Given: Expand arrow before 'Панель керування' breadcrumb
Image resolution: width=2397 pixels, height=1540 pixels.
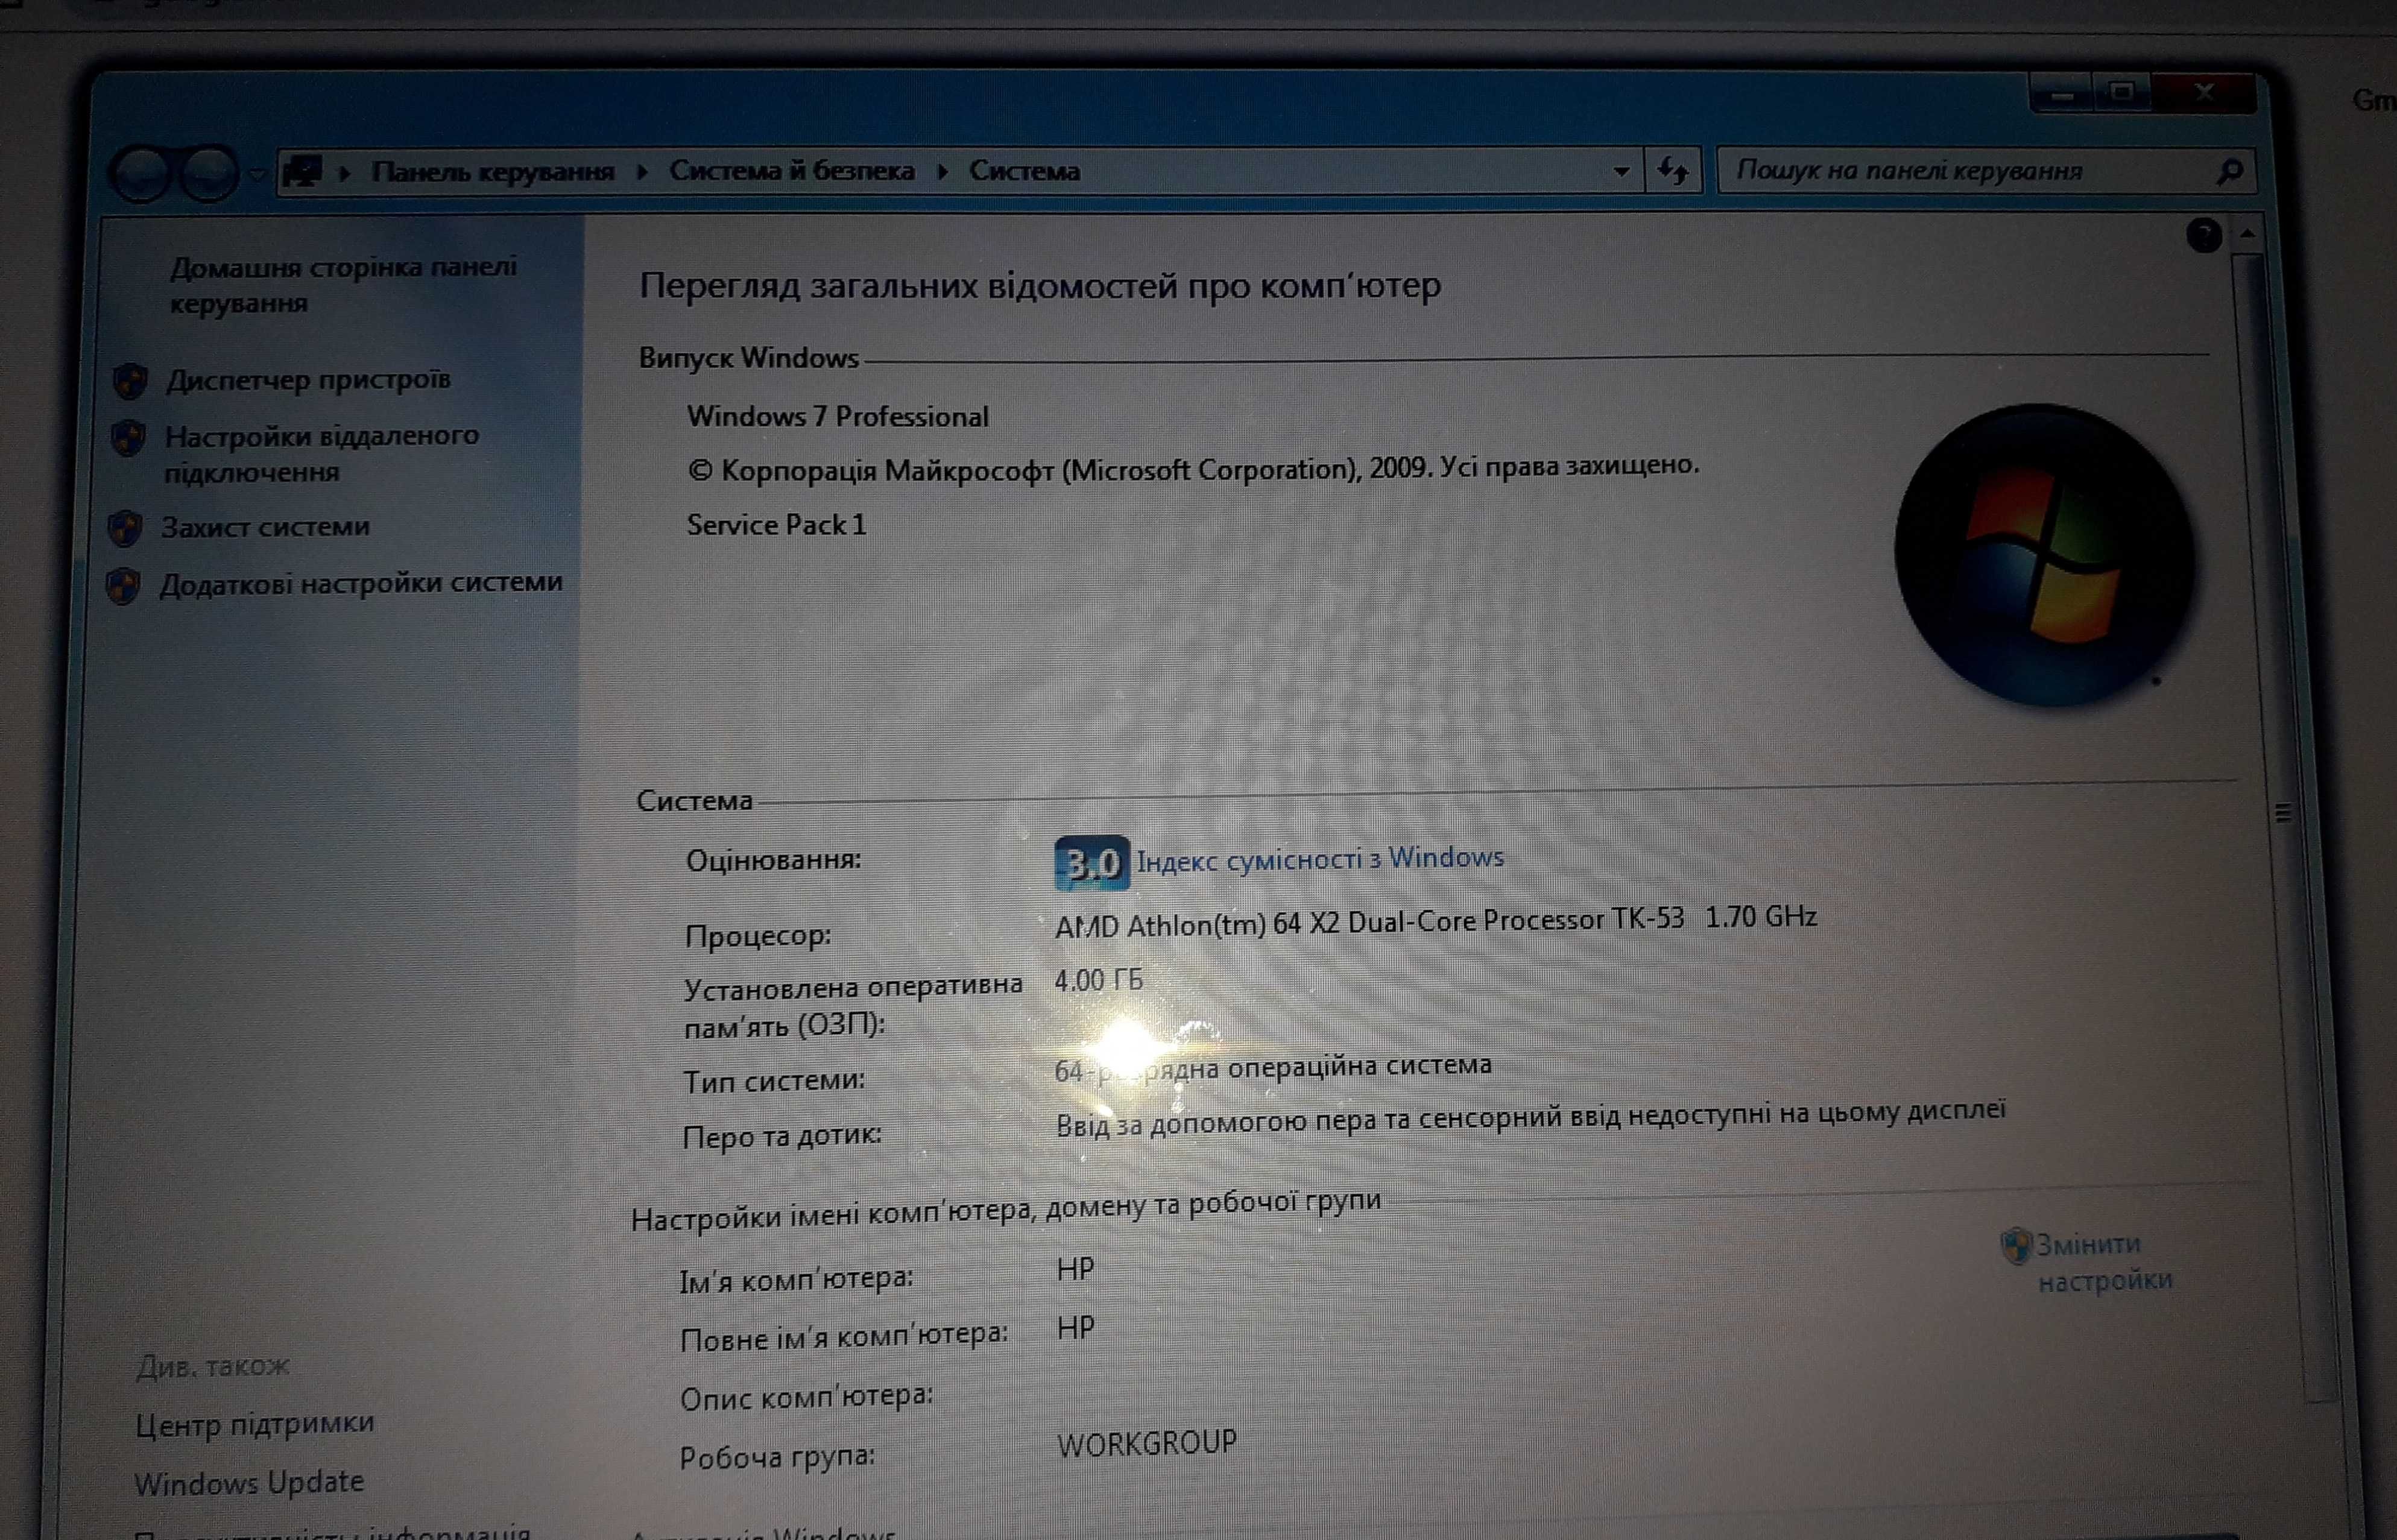Looking at the screenshot, I should coord(344,173).
